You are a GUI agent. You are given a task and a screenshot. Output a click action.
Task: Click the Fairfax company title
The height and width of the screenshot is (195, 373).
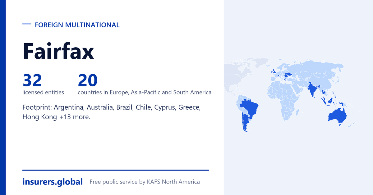[x=58, y=51]
